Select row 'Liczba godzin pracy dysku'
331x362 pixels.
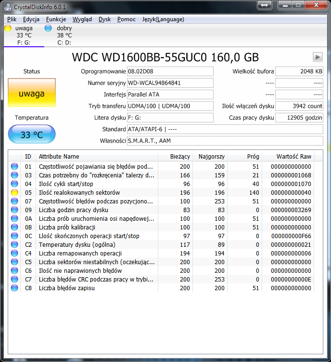coord(161,210)
